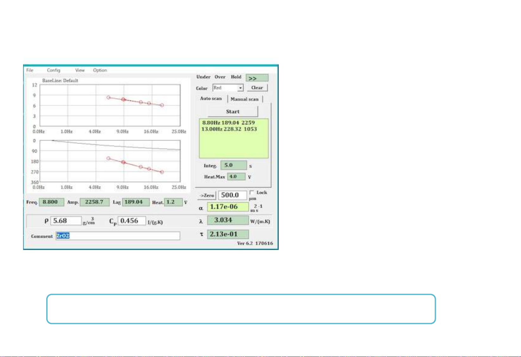
Task: Open the File menu
Action: tap(30, 70)
